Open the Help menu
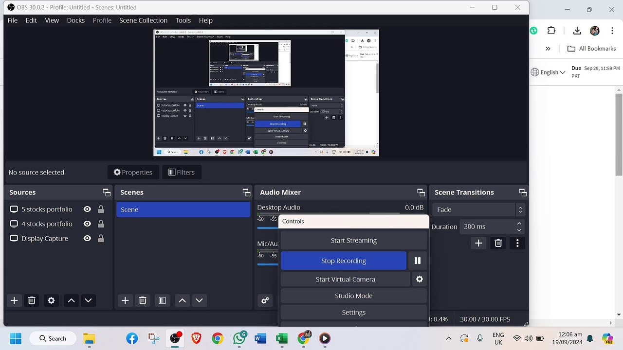 coord(206,20)
